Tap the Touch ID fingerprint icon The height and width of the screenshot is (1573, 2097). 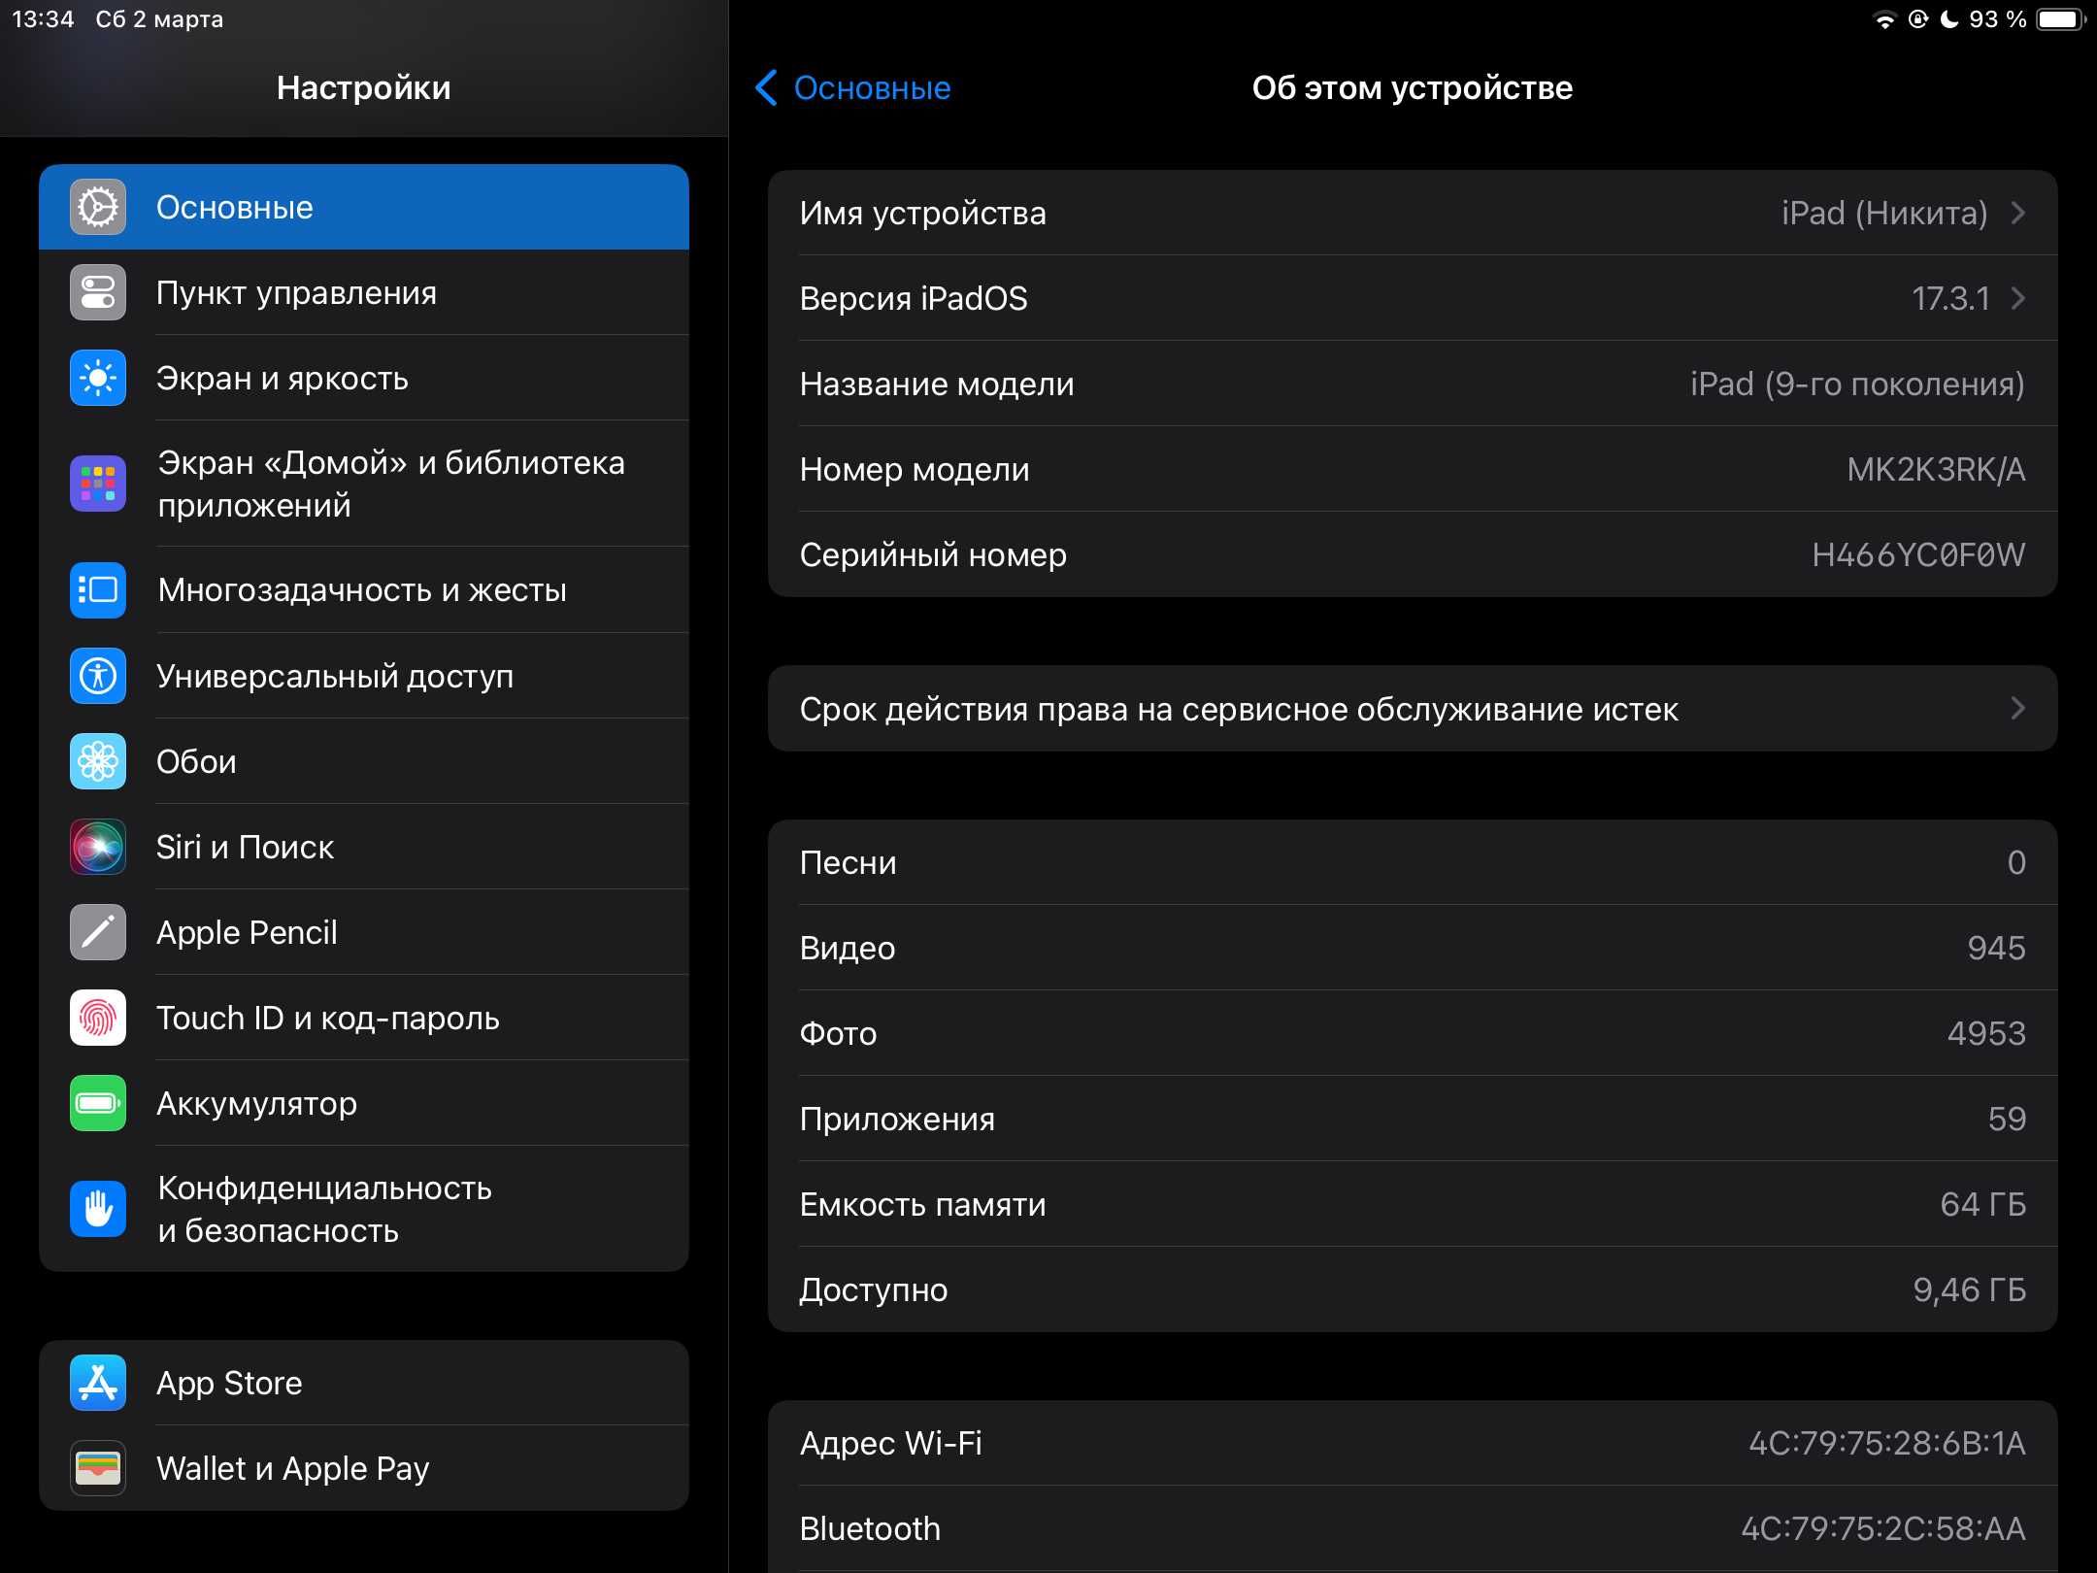coord(98,1018)
